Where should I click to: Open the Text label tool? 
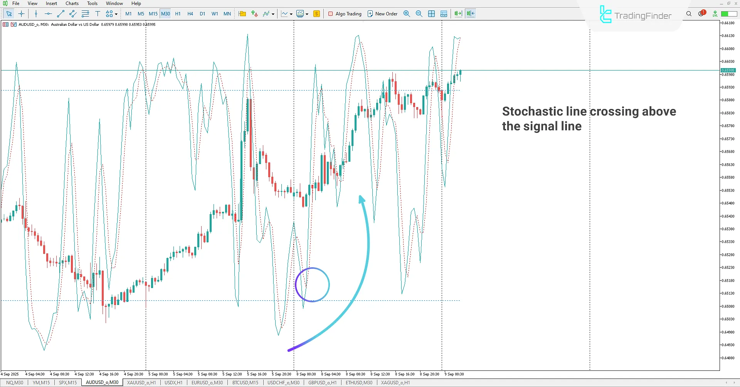click(98, 13)
